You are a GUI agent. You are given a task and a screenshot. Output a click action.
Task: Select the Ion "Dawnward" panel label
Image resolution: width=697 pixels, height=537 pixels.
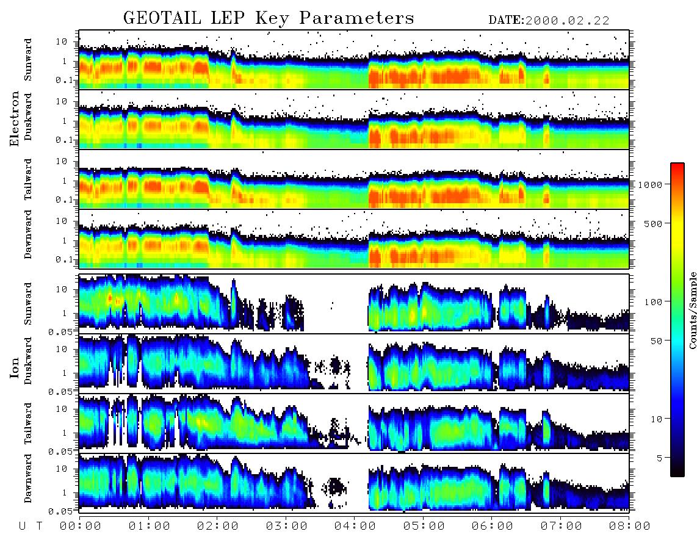coord(28,478)
